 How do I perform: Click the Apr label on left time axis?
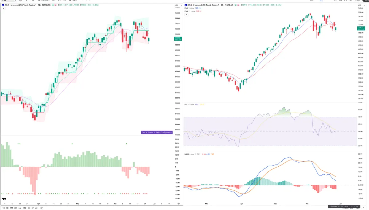(x=38, y=204)
